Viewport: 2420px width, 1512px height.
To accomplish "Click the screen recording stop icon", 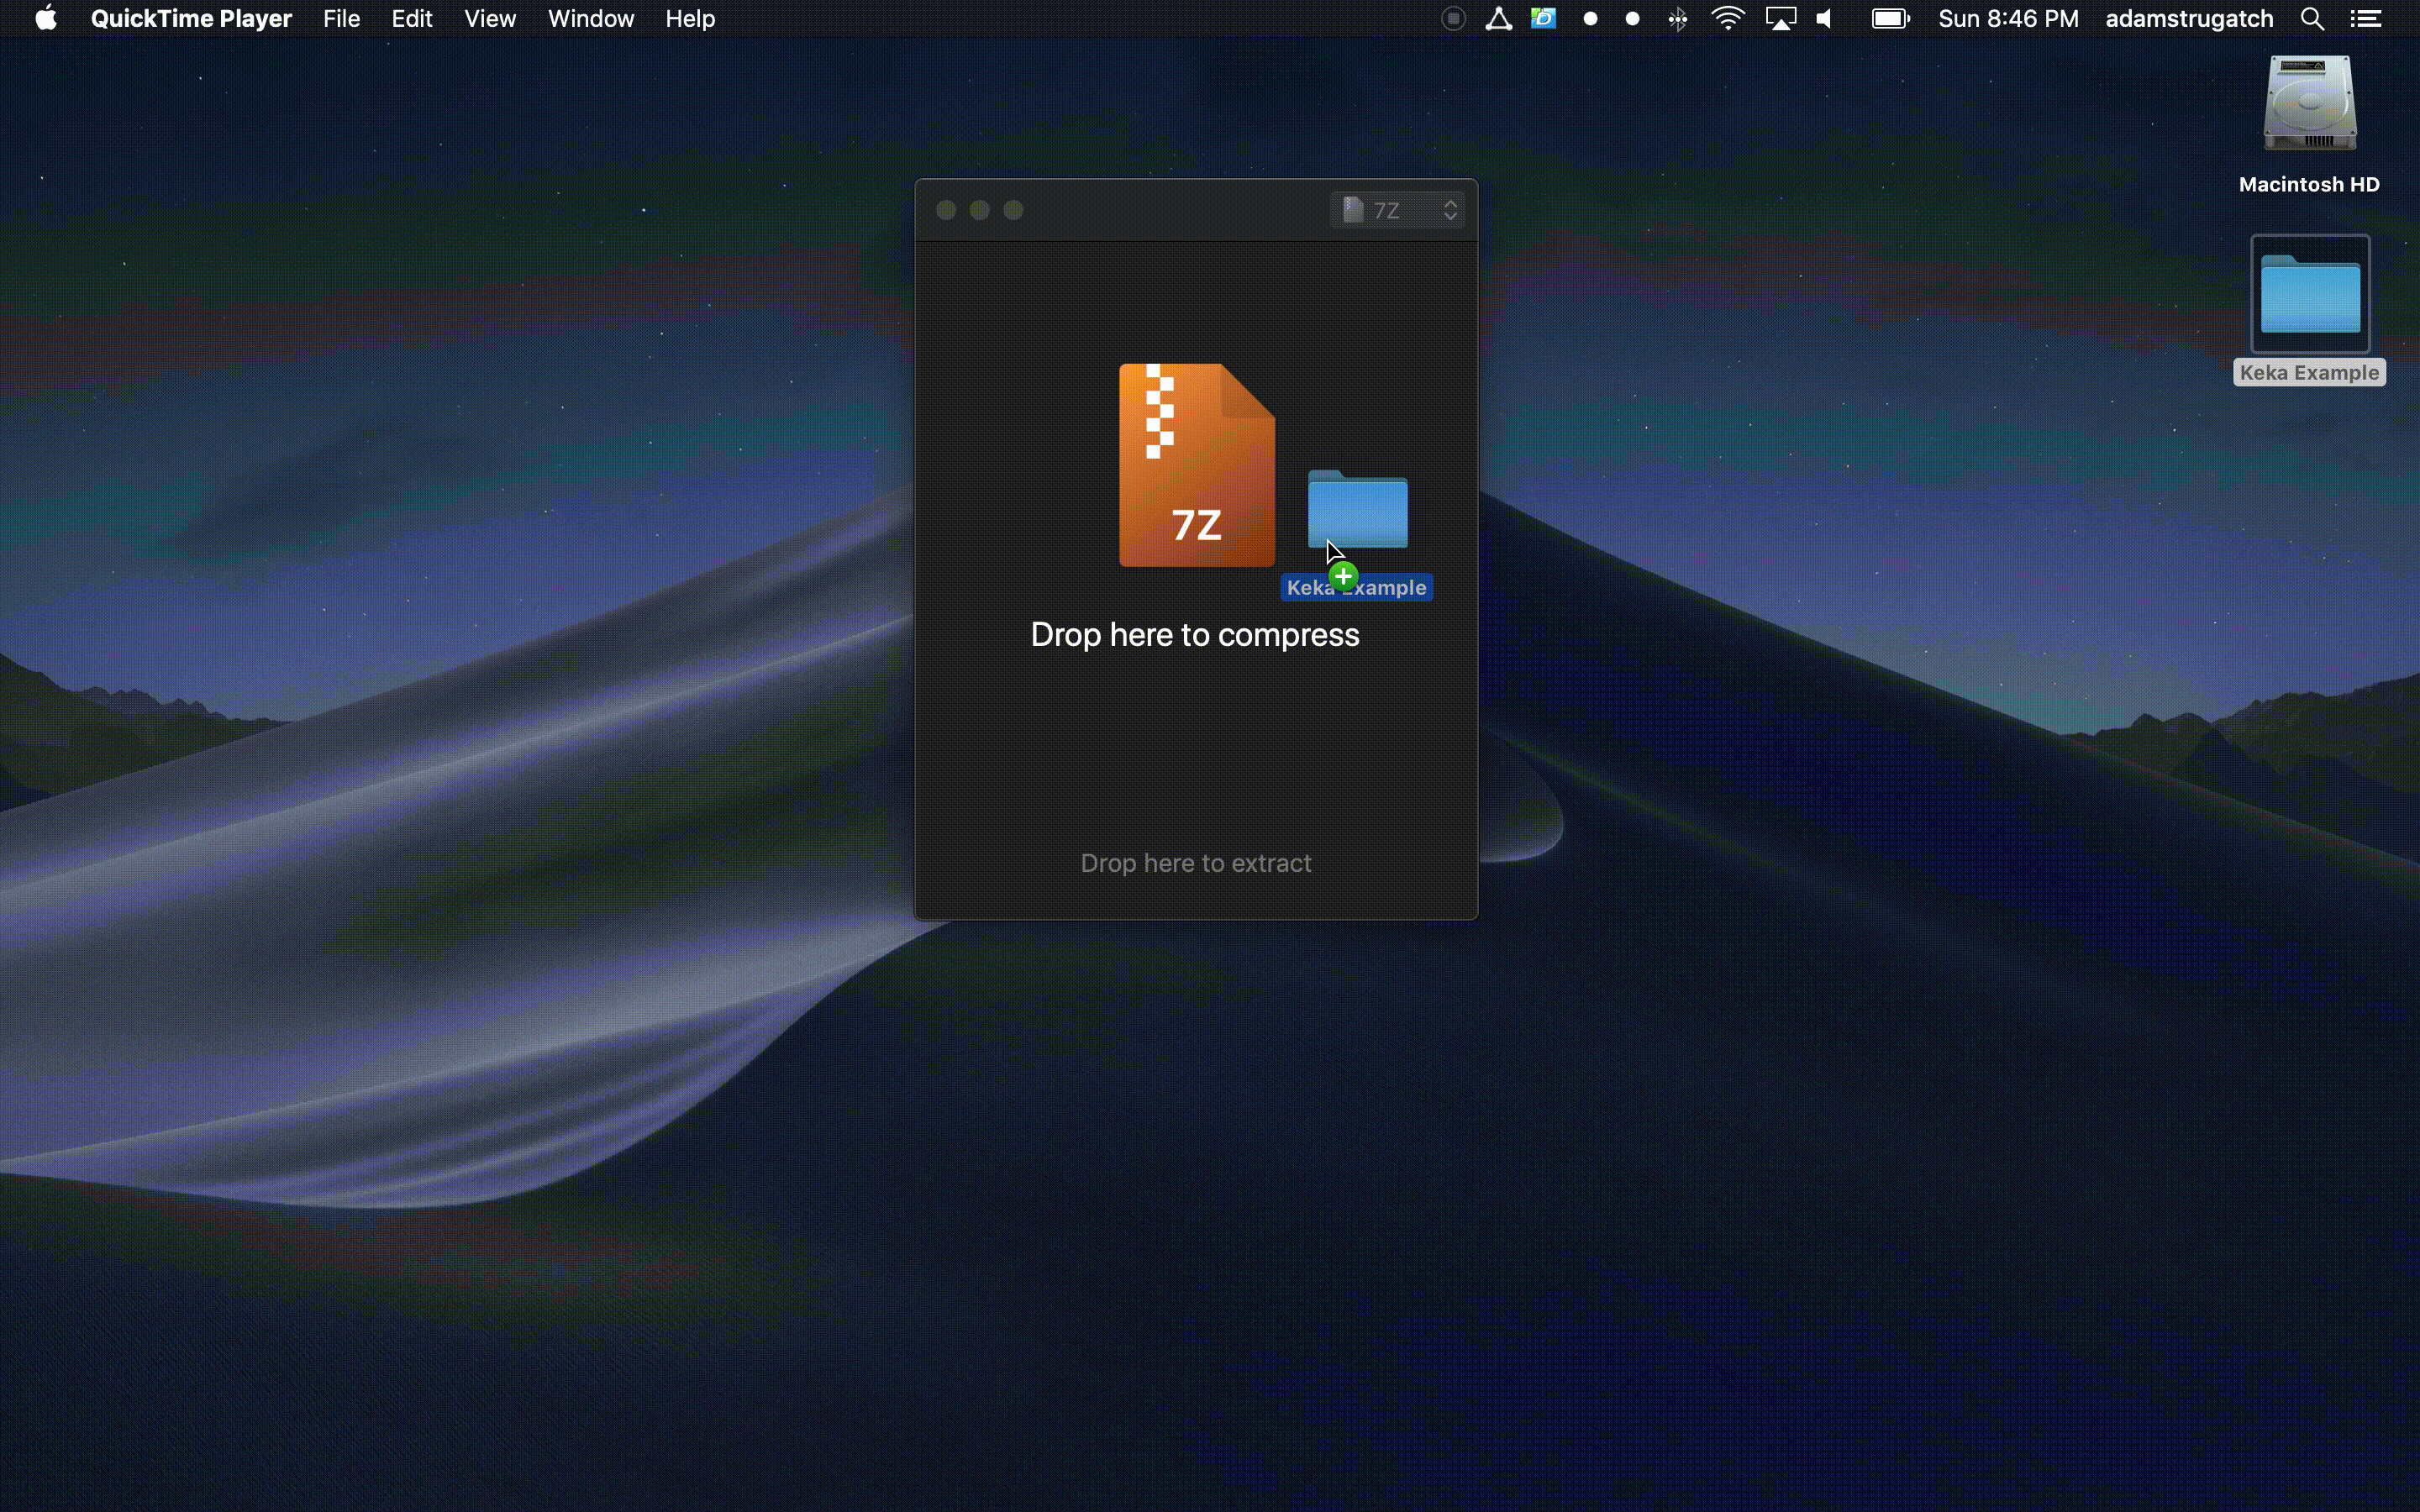I will click(1454, 18).
